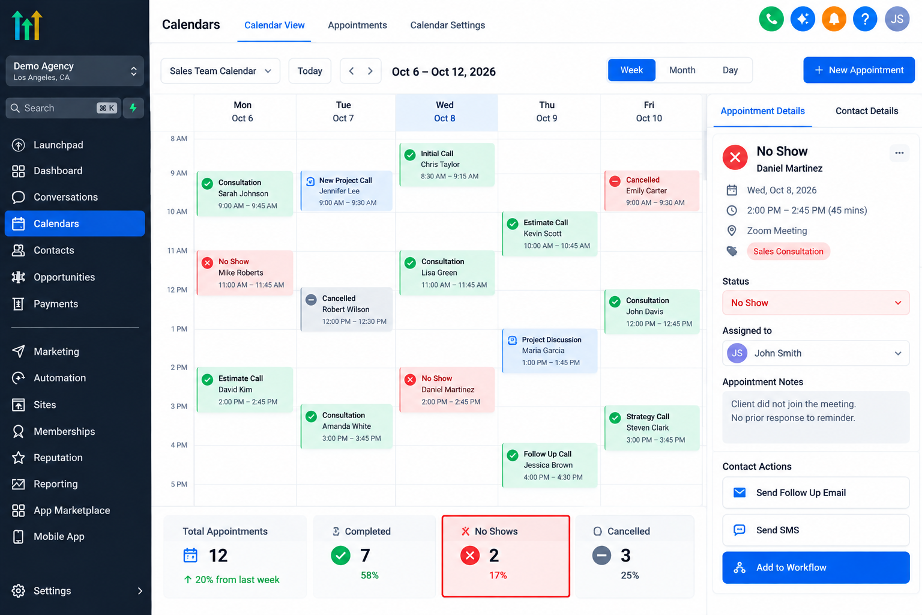
Task: Open Marketing in the sidebar
Action: (74, 351)
